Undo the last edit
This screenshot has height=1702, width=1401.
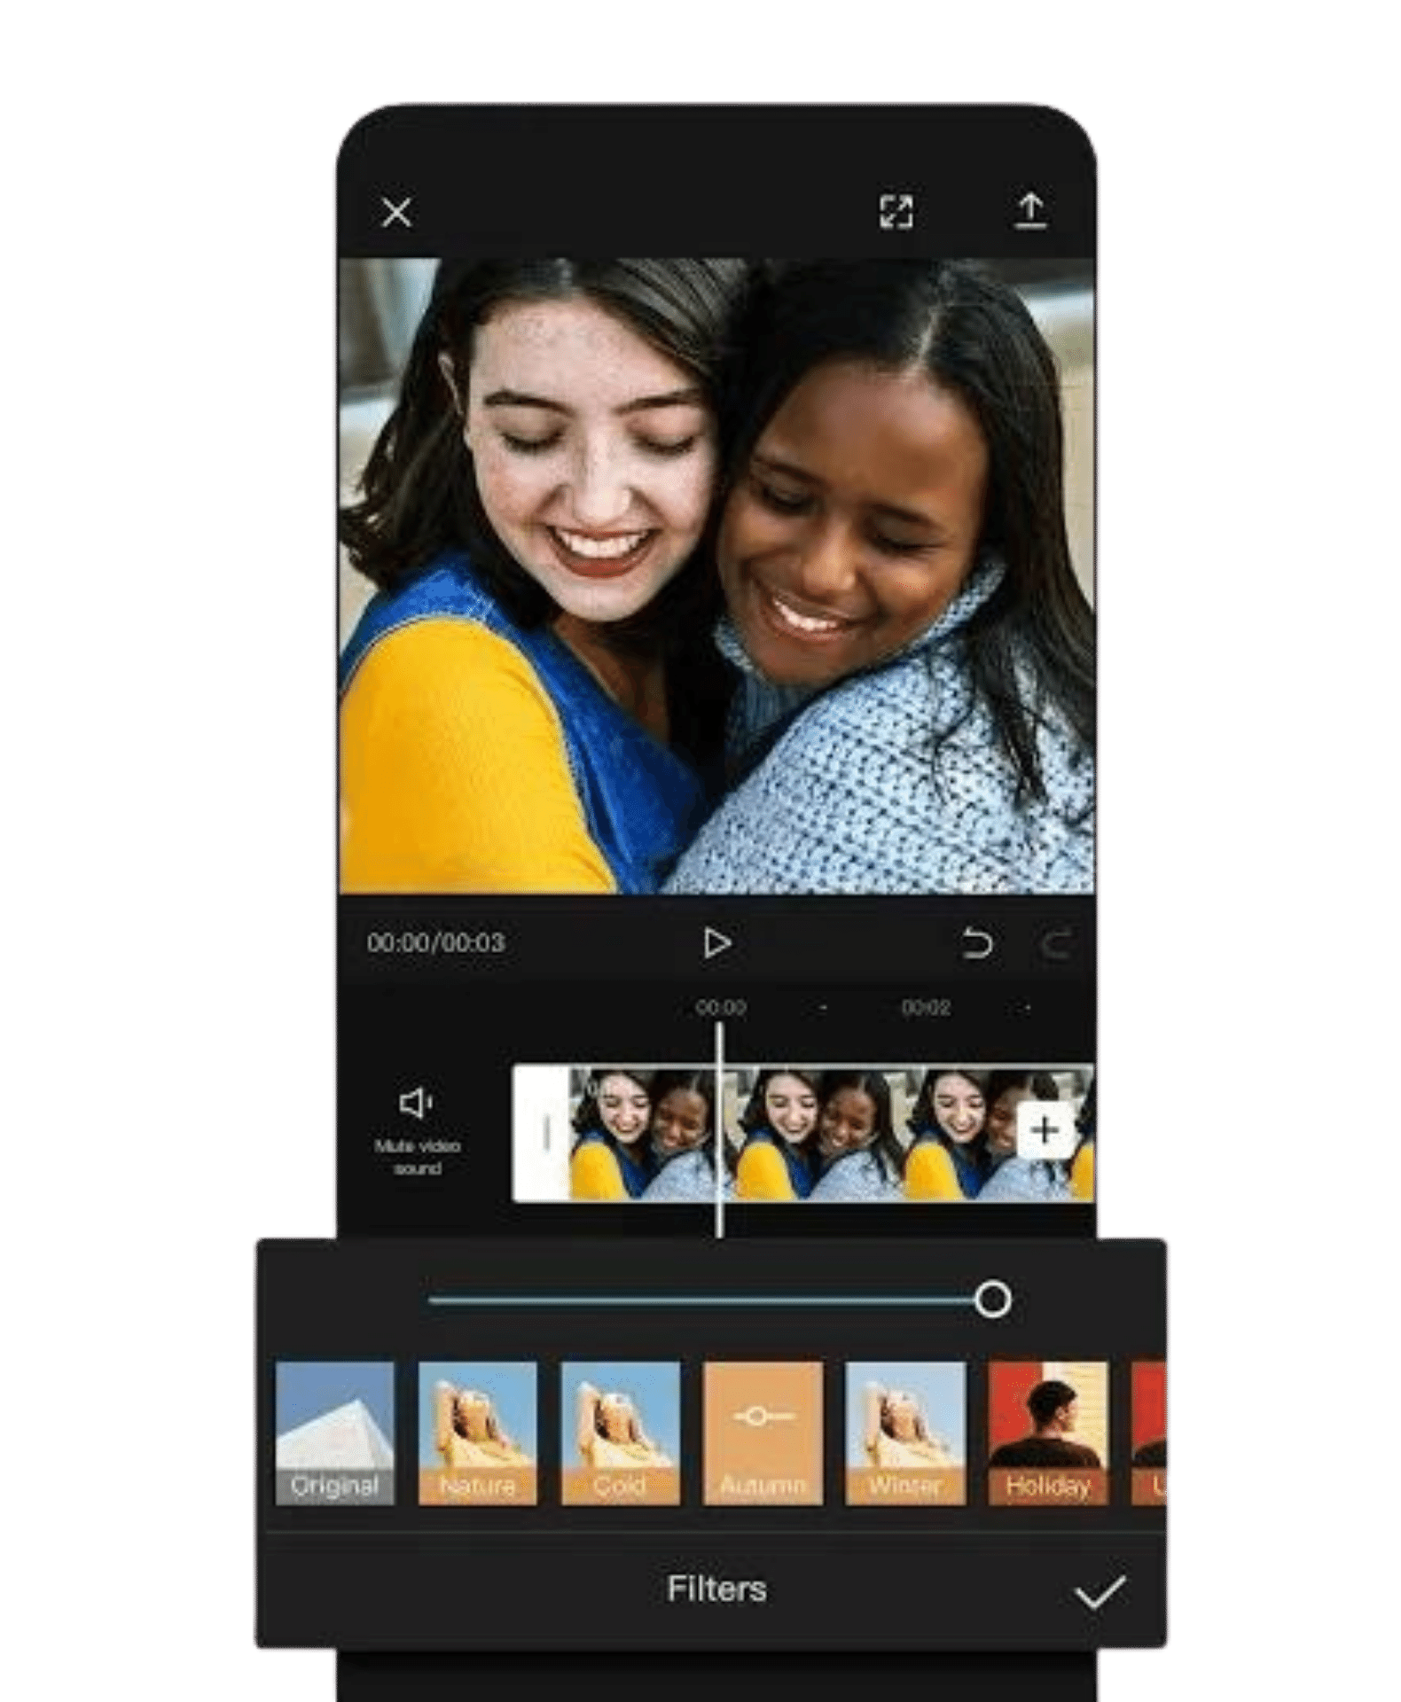(976, 943)
